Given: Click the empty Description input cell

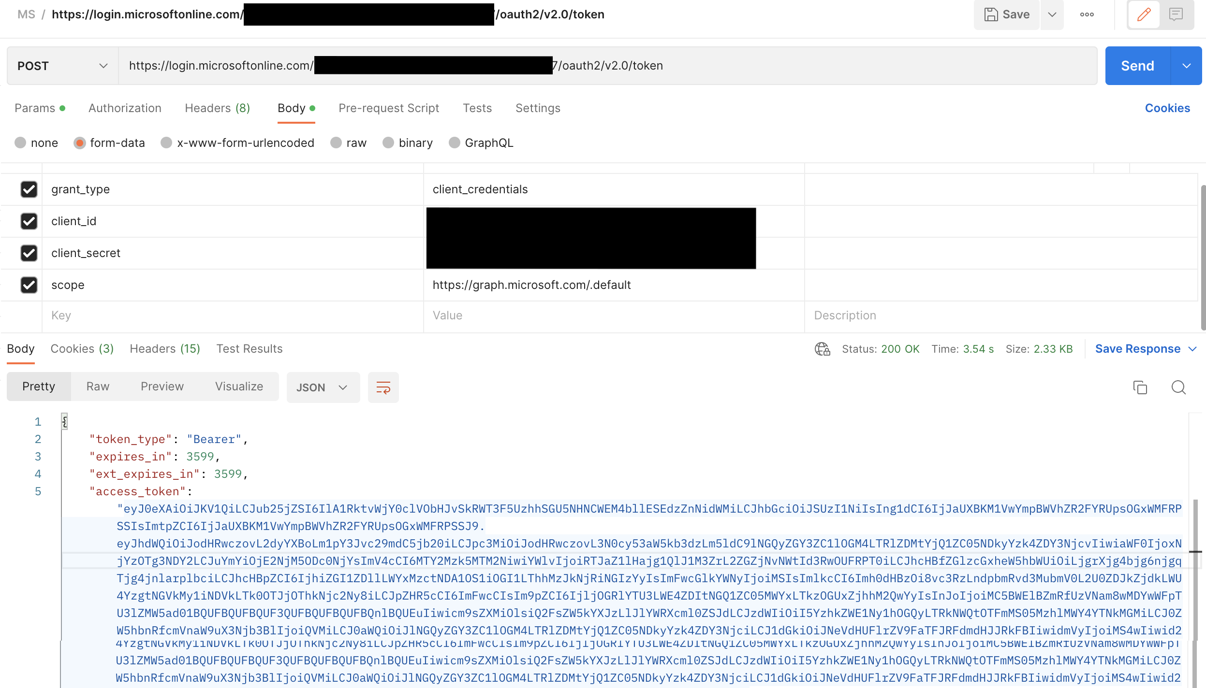Looking at the screenshot, I should 1001,315.
